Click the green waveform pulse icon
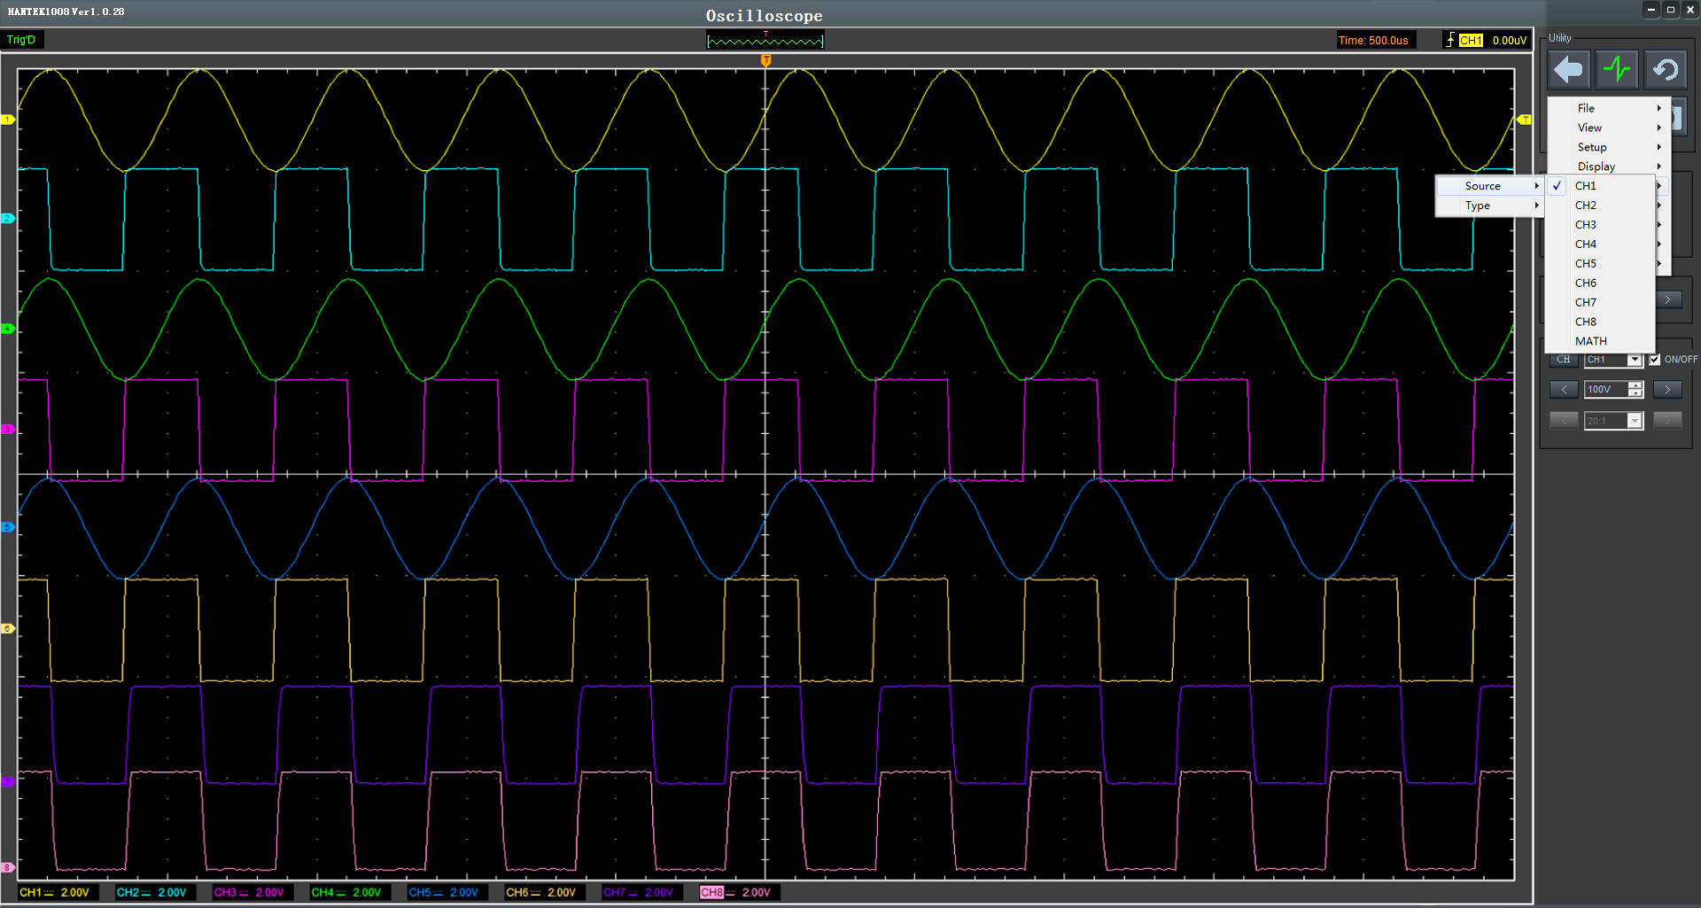 pos(1617,69)
